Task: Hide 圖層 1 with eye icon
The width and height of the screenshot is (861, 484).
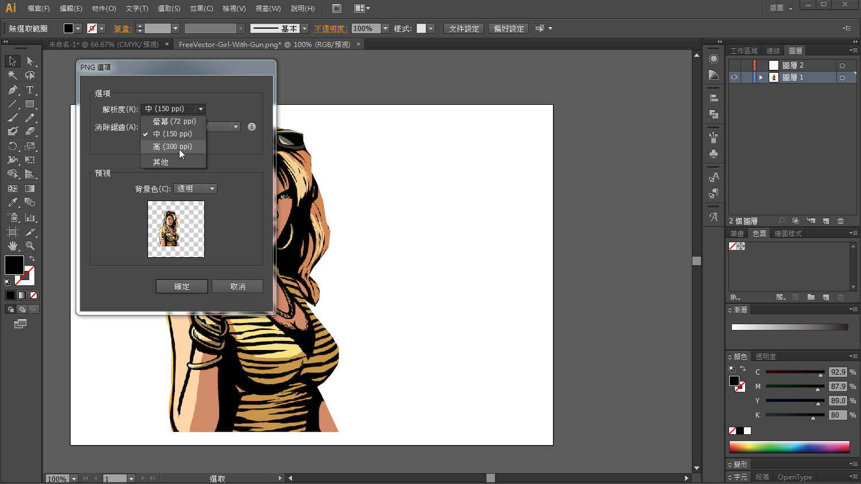Action: 734,77
